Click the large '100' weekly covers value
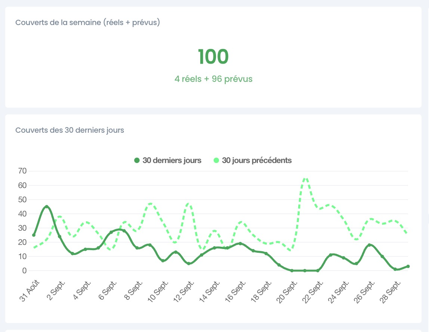 tap(213, 57)
